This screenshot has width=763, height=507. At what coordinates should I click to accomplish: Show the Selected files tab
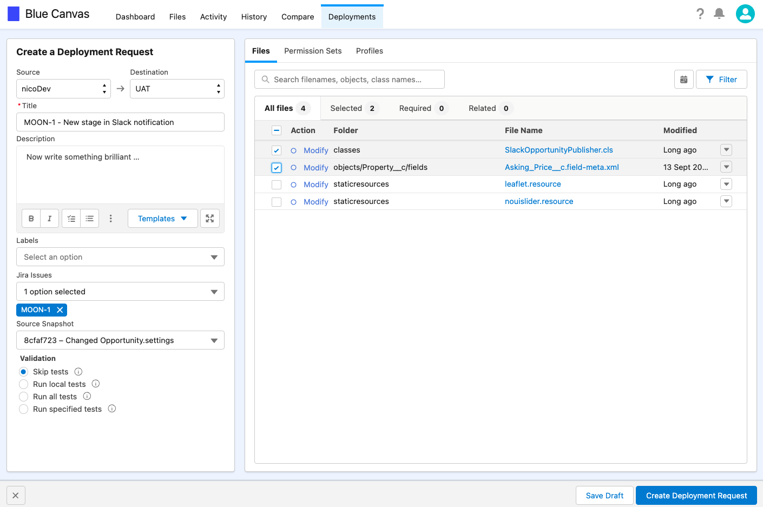pyautogui.click(x=354, y=108)
